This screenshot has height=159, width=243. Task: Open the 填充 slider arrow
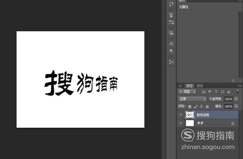point(236,106)
